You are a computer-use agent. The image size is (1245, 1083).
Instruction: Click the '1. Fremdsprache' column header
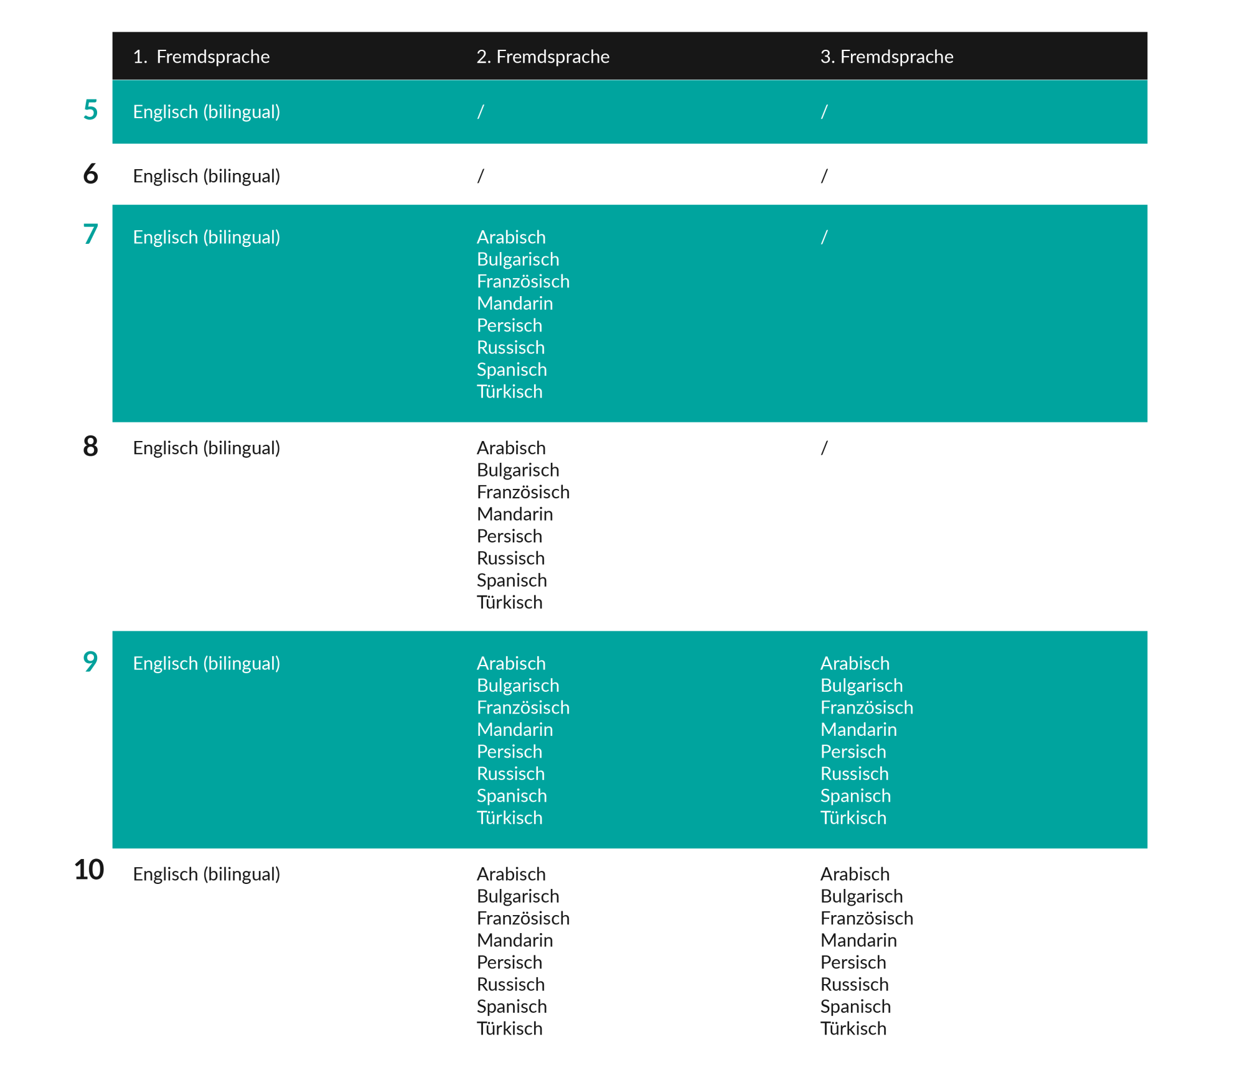(x=201, y=57)
